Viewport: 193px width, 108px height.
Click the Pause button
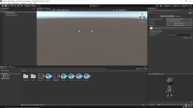point(94,6)
